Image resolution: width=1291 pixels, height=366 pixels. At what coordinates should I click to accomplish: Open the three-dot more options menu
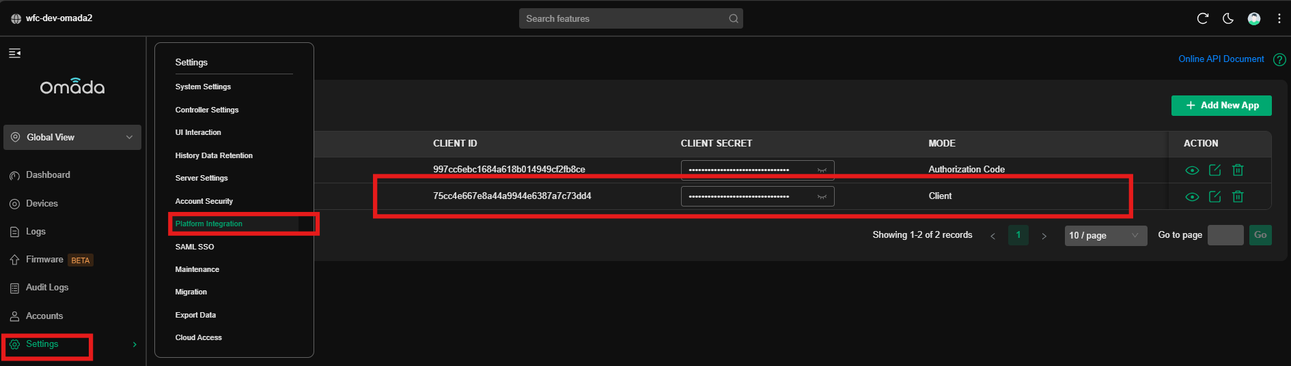coord(1279,18)
